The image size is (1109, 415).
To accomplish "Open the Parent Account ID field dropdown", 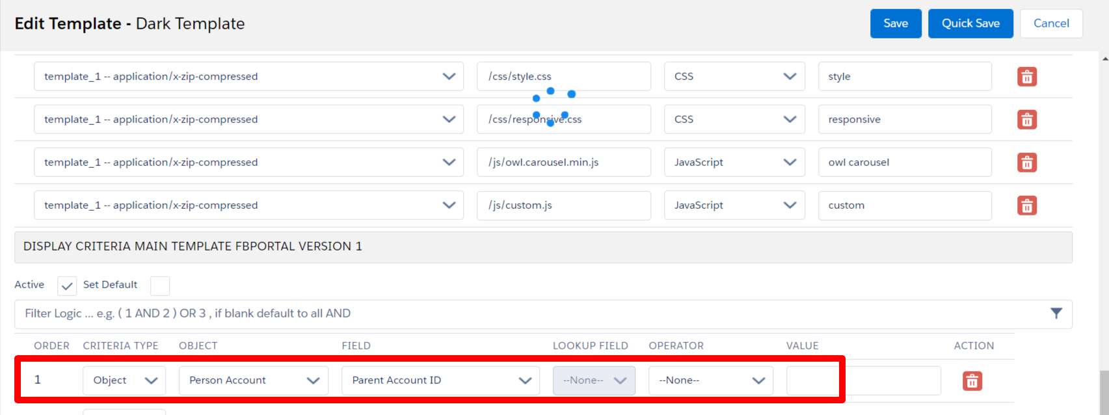I will [440, 381].
